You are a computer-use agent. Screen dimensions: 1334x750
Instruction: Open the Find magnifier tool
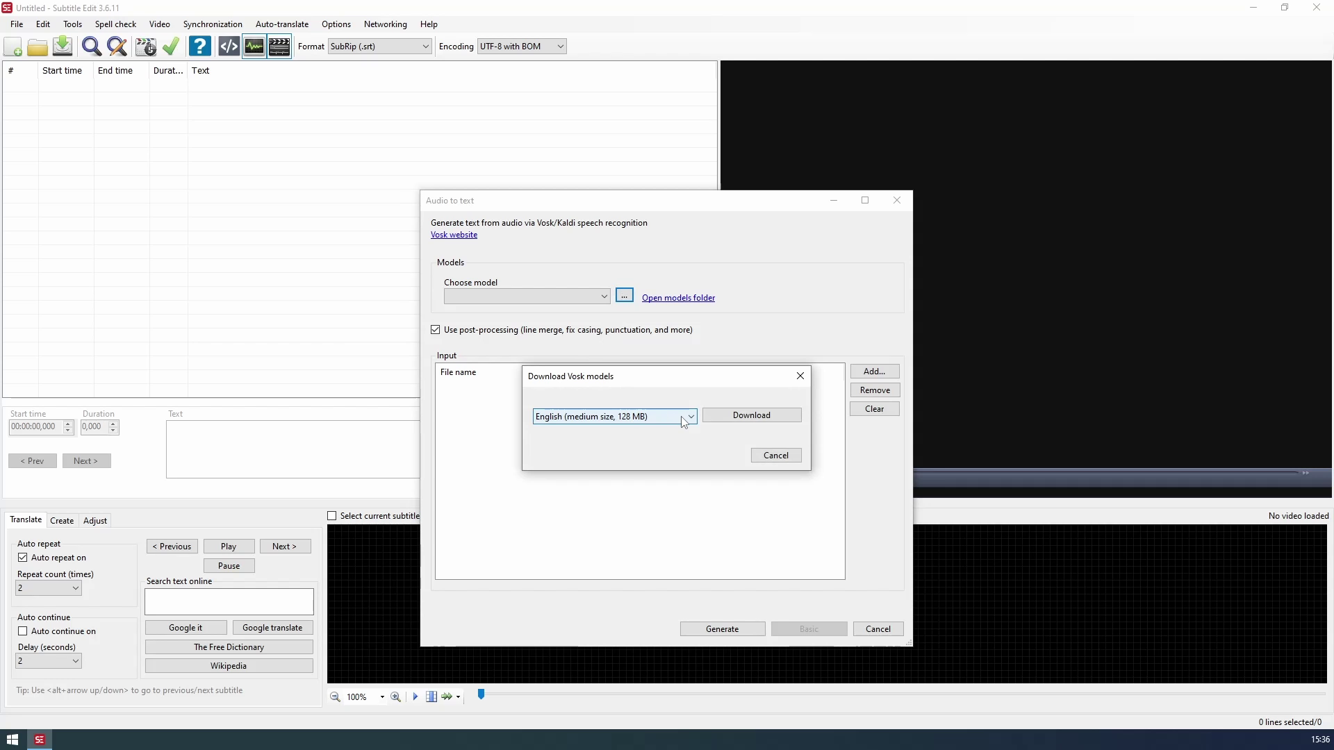(x=91, y=47)
